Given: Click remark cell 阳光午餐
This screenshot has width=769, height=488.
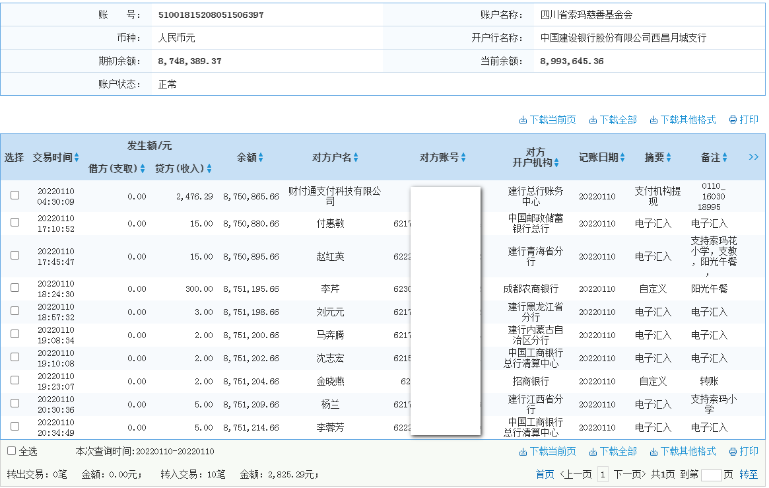Looking at the screenshot, I should [x=709, y=289].
